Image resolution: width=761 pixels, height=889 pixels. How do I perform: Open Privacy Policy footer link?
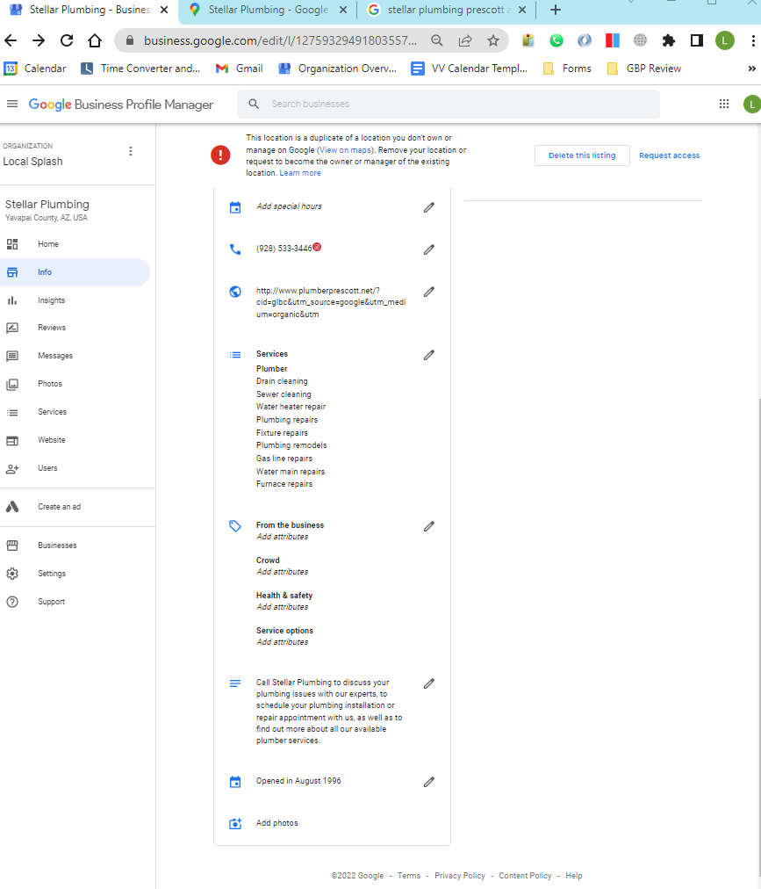(460, 876)
